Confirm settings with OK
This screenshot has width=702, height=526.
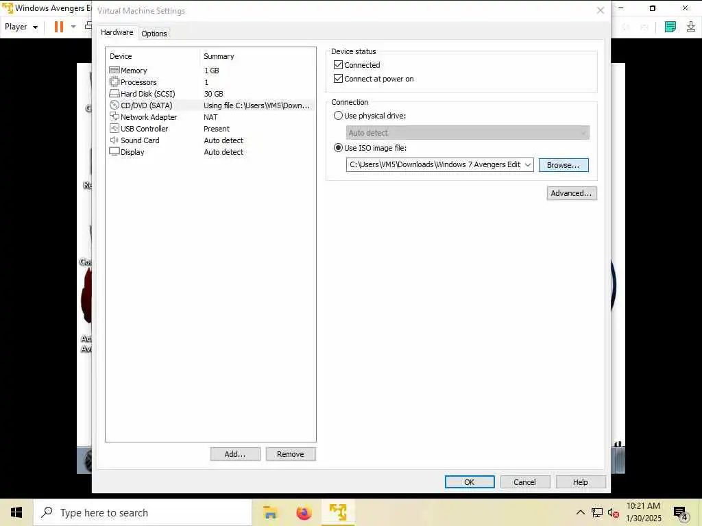469,481
